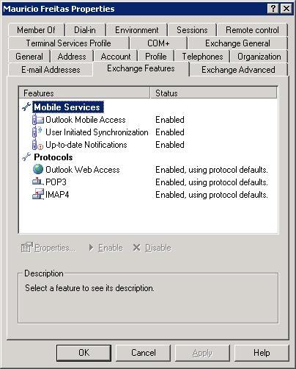Switch to the Exchange Advanced tab
Image resolution: width=296 pixels, height=369 pixels.
[x=238, y=70]
